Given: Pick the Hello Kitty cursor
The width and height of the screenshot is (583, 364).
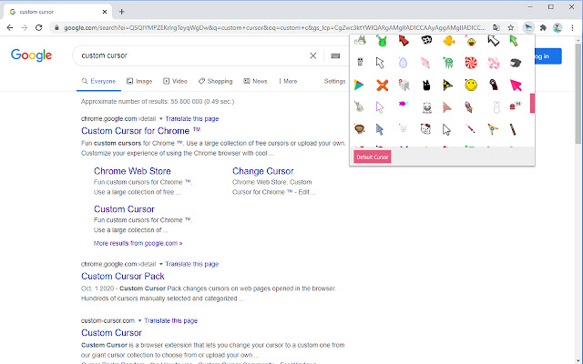Looking at the screenshot, I should coord(425,129).
